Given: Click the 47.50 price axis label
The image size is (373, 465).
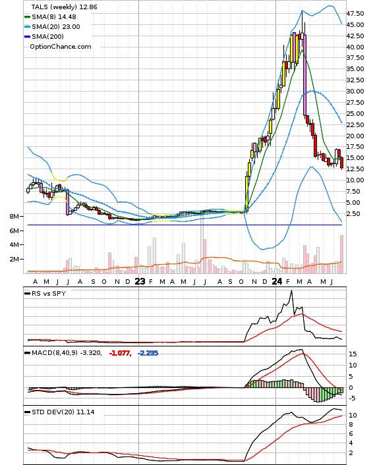Looking at the screenshot, I should 355,14.
